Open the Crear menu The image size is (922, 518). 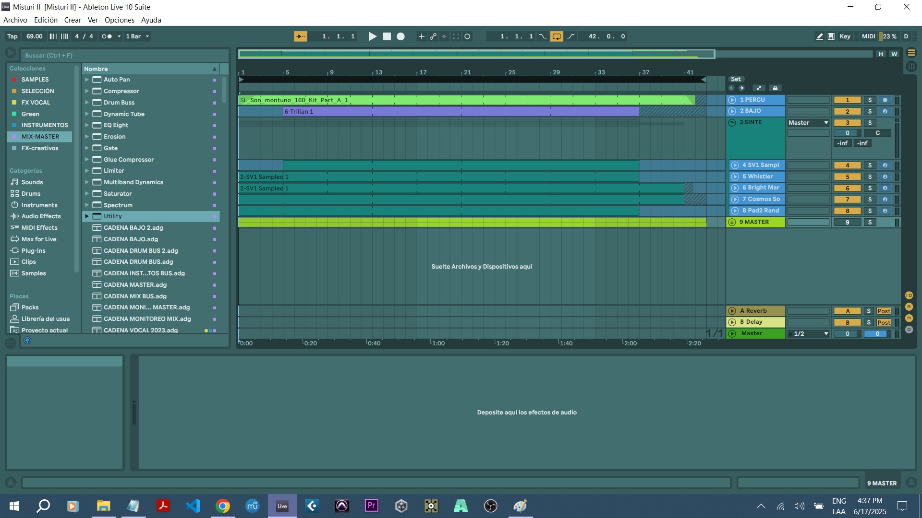pos(73,20)
